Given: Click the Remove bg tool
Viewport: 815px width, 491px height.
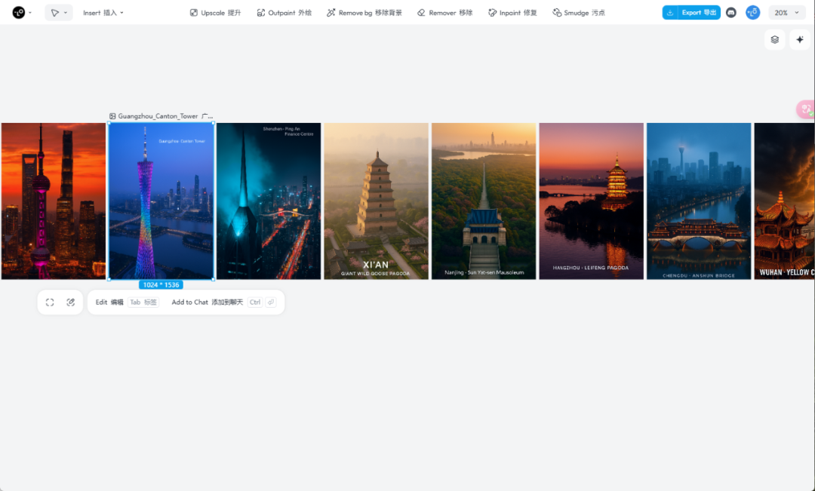Looking at the screenshot, I should 364,13.
